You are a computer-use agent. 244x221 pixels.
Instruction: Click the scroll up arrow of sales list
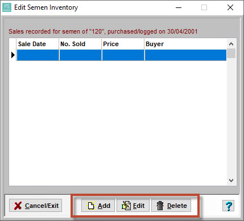[x=231, y=44]
